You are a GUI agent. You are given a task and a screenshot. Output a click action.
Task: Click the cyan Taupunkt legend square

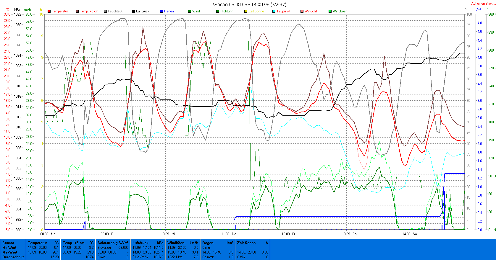click(274, 11)
